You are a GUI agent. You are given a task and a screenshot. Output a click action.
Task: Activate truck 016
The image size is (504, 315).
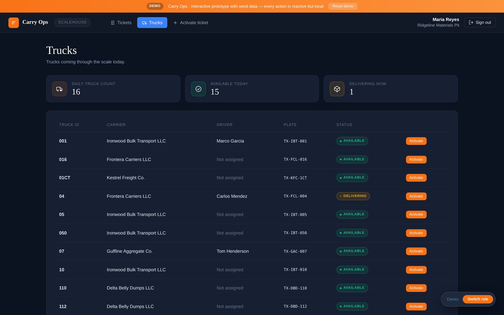point(416,160)
